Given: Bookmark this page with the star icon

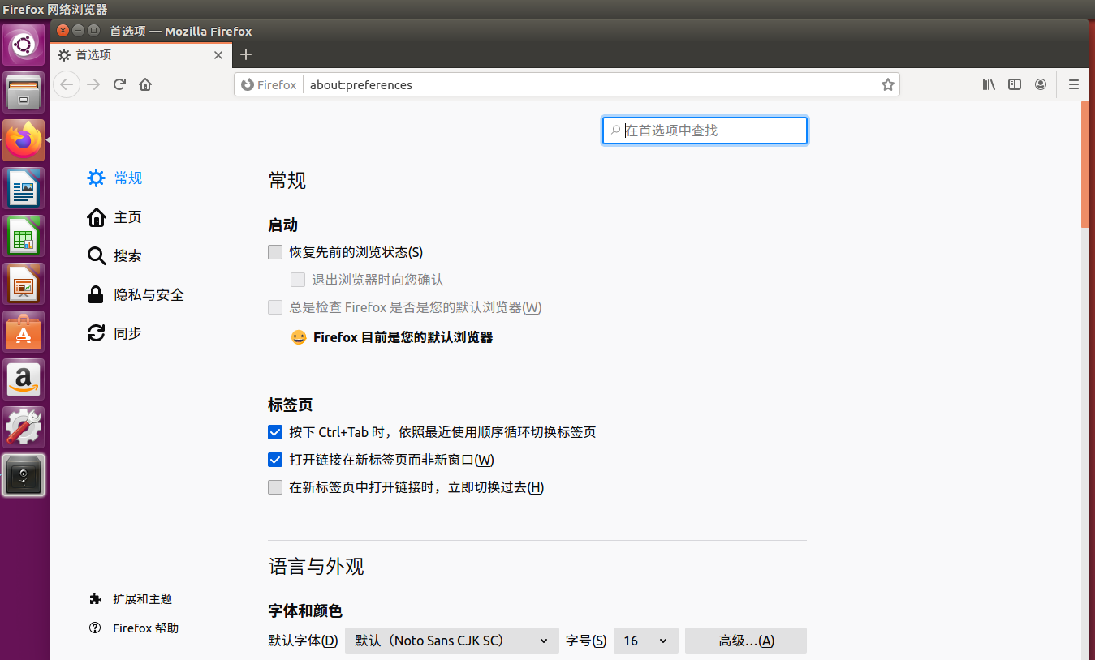Looking at the screenshot, I should point(888,84).
